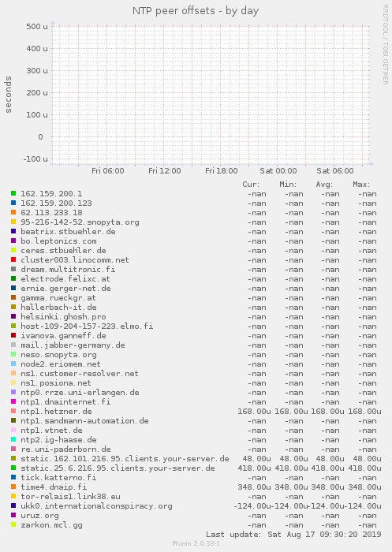Click the 418.00u current value
Screen dimensions: 392x552
pos(254,468)
